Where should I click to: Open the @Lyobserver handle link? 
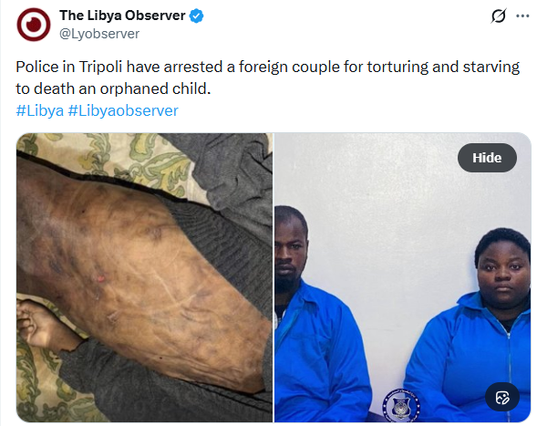(x=99, y=34)
